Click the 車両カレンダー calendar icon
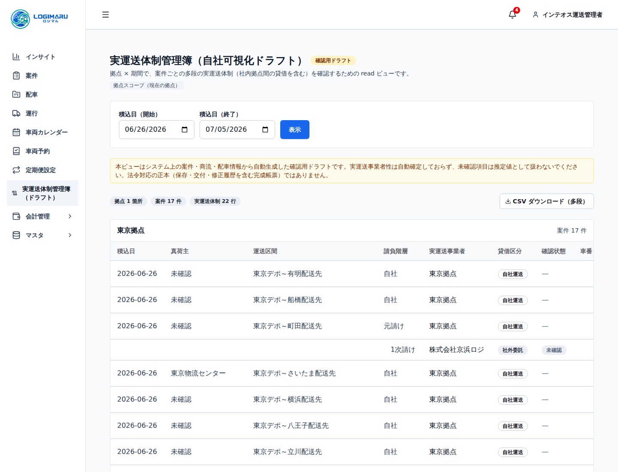This screenshot has height=472, width=618. pyautogui.click(x=16, y=132)
